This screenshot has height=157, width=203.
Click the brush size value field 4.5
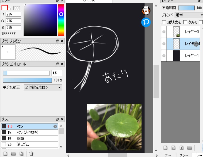[x=57, y=73]
